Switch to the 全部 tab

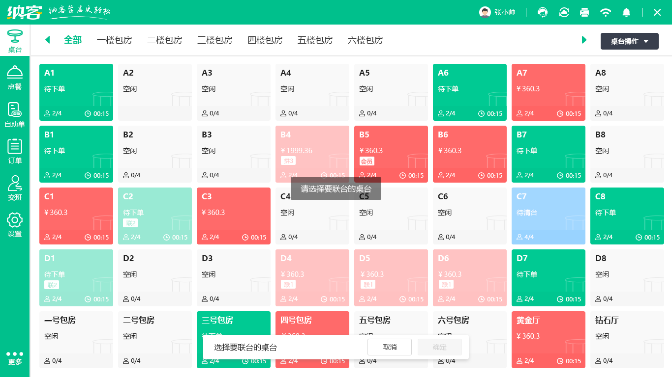pos(73,40)
